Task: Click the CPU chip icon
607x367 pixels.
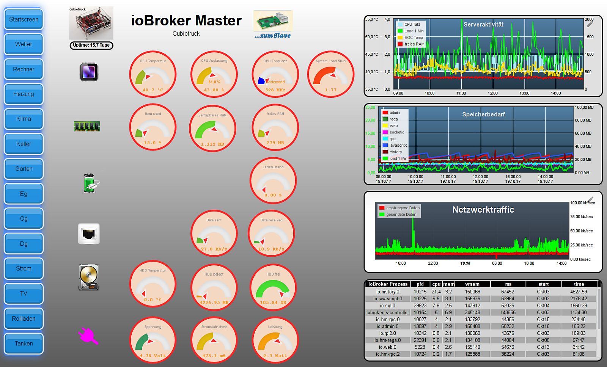Action: click(89, 72)
